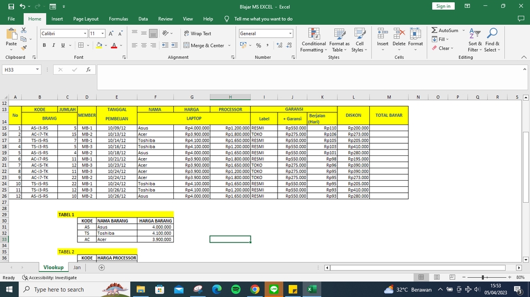Click the Sign in button
This screenshot has width=530, height=297.
click(x=443, y=6)
